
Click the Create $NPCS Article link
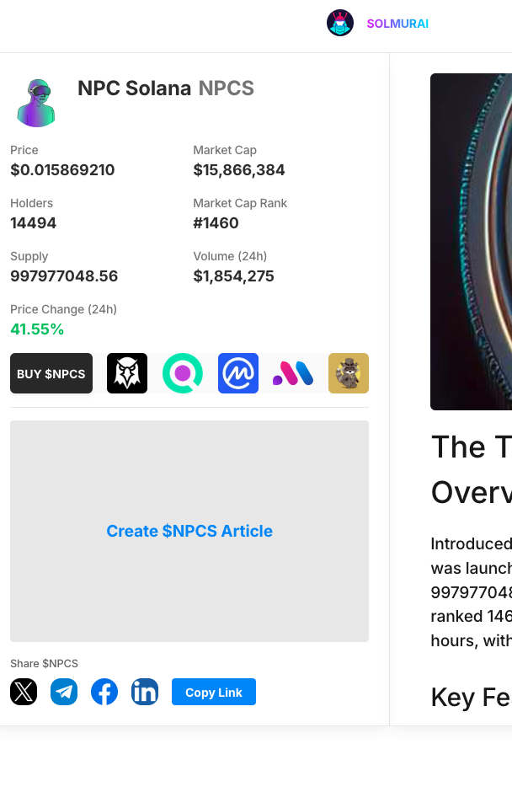pos(189,531)
